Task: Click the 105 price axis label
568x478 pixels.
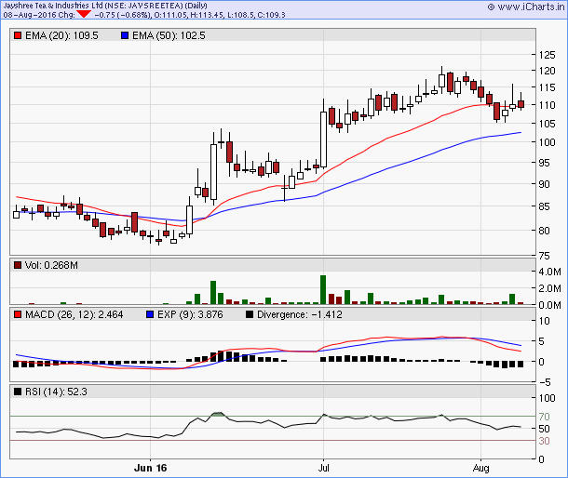Action: click(x=547, y=124)
